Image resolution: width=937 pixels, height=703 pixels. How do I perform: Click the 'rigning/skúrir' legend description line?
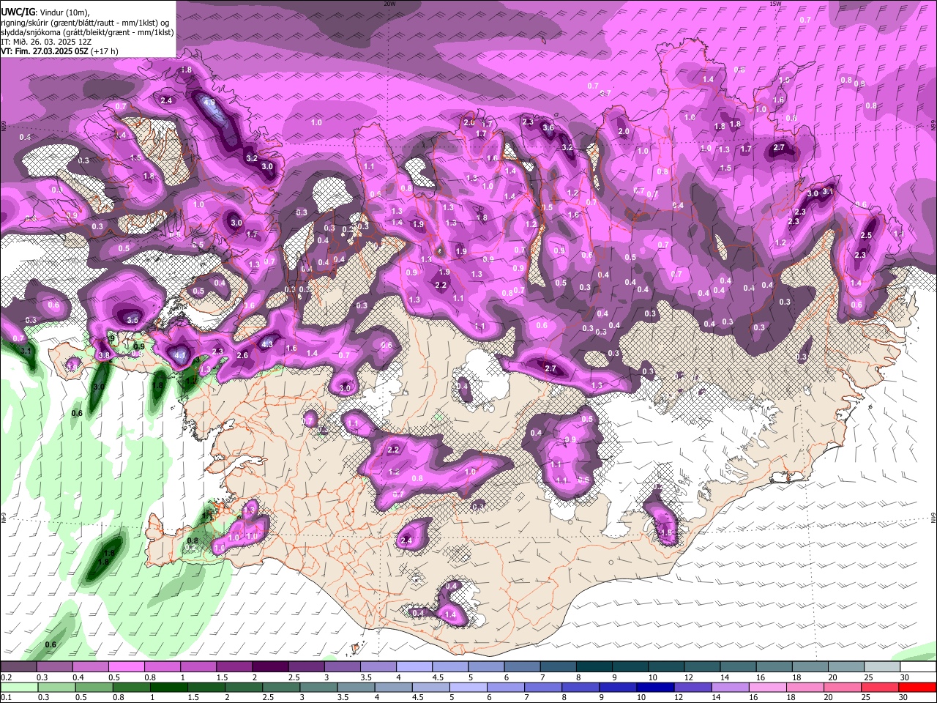tap(85, 23)
